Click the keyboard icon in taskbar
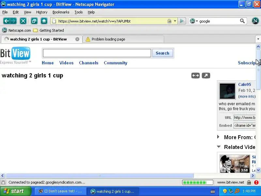The image size is (261, 196). [213, 191]
